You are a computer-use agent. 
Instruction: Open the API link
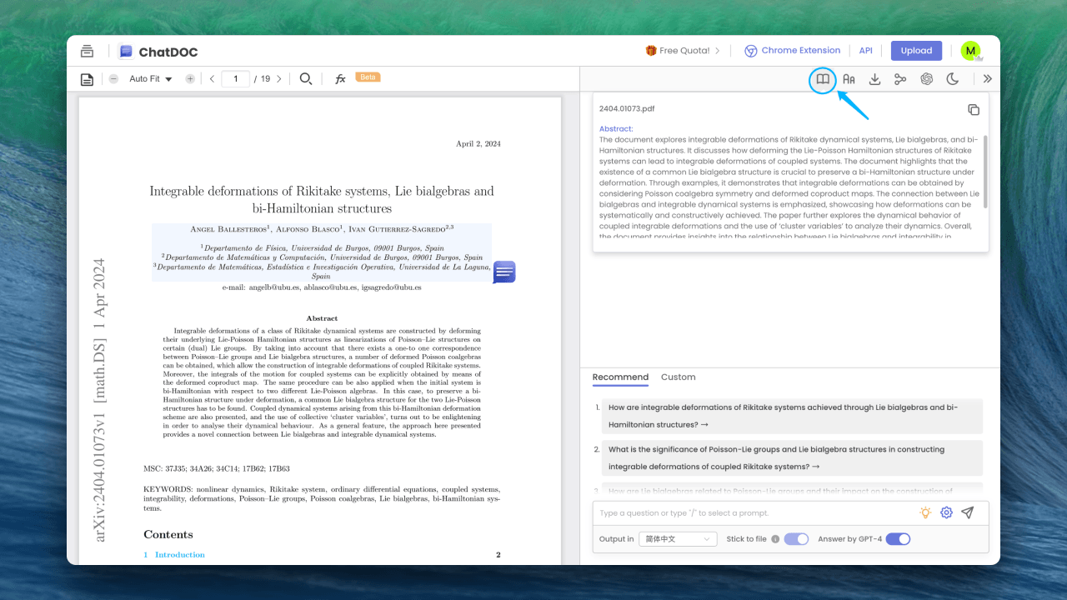click(x=866, y=51)
